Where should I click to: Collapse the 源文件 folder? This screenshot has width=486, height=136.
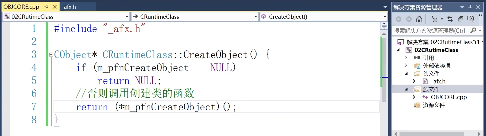click(406, 89)
